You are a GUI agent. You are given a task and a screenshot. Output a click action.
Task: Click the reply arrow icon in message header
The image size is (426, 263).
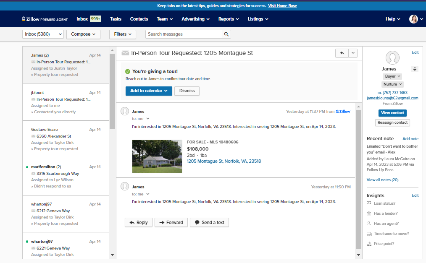click(342, 53)
